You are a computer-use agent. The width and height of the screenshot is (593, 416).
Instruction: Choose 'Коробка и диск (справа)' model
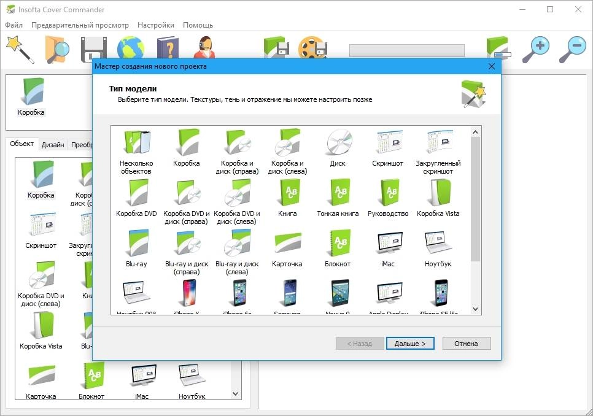[237, 152]
